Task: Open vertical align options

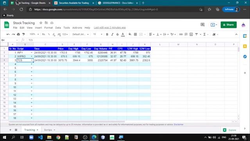Action: [159, 34]
